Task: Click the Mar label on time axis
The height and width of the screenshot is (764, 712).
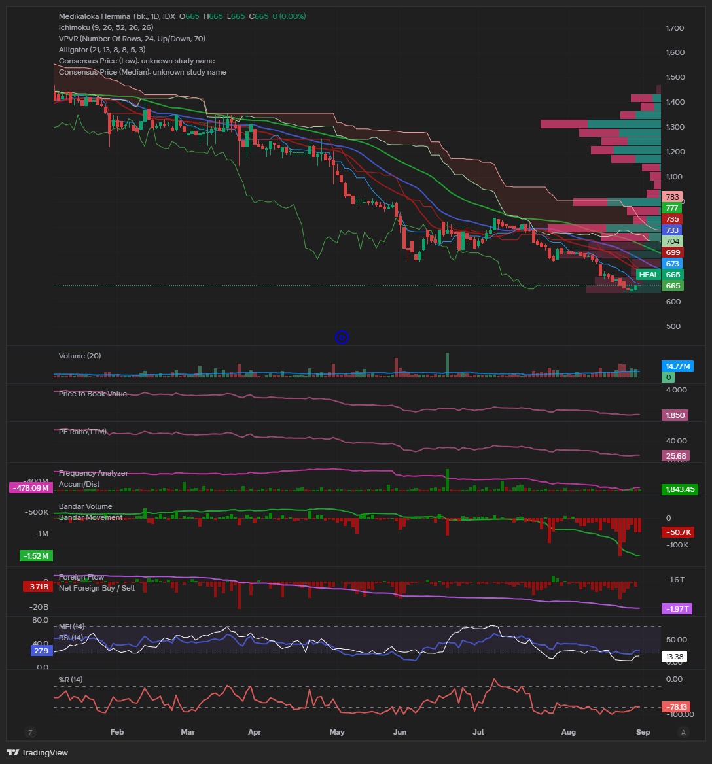Action: (188, 732)
